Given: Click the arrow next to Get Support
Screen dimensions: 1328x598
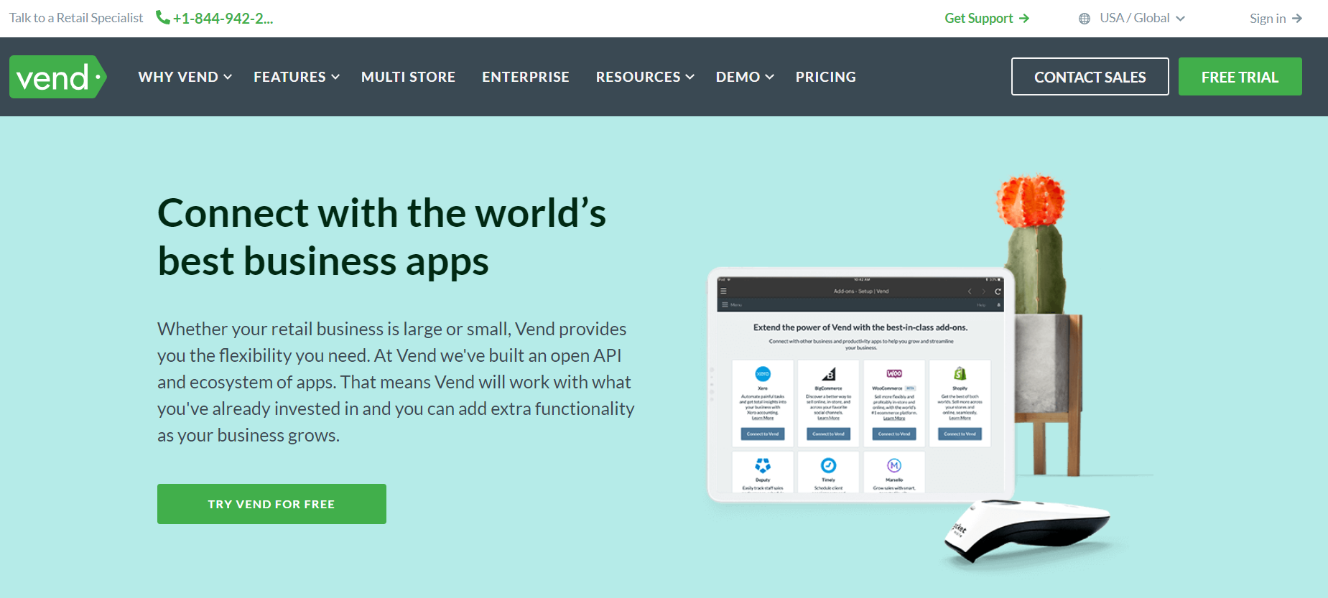Looking at the screenshot, I should coord(1024,19).
